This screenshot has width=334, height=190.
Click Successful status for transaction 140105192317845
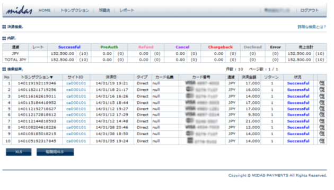coord(298,141)
